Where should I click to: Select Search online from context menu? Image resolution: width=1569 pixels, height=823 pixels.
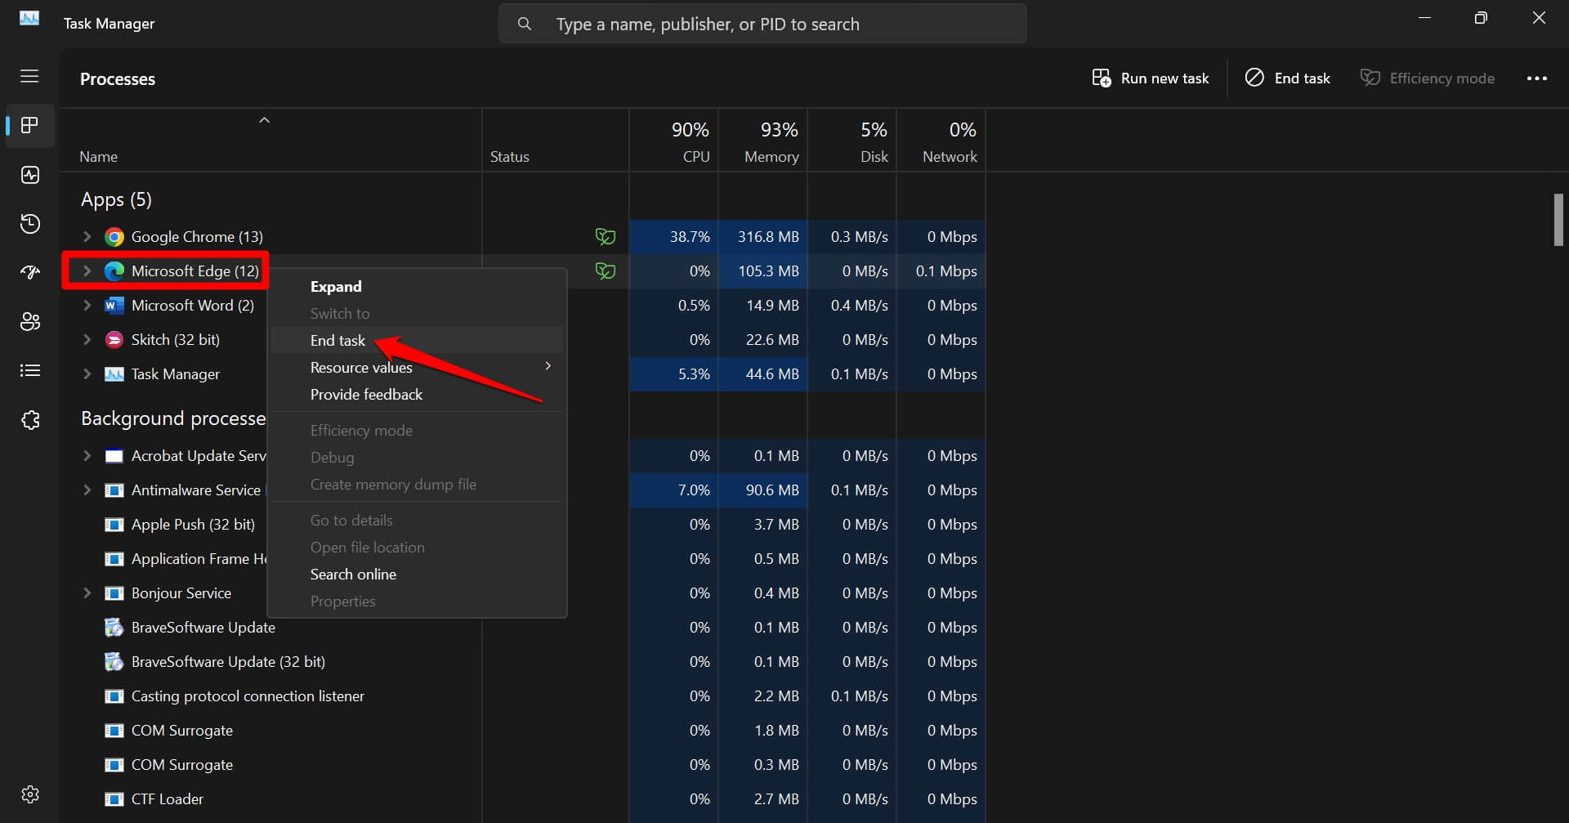tap(353, 575)
